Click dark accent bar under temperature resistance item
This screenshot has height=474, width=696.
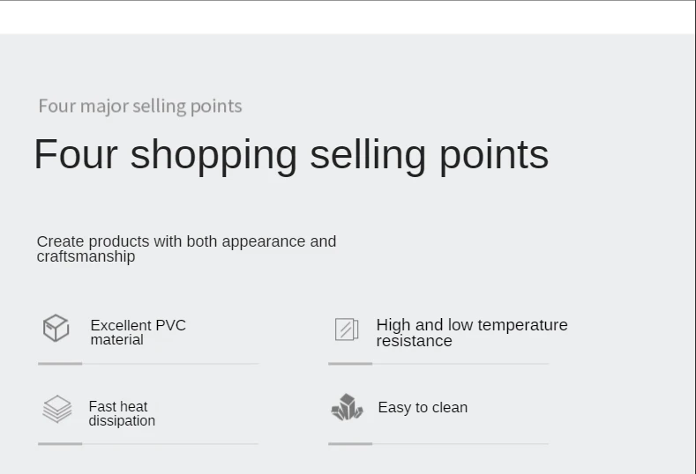(350, 364)
